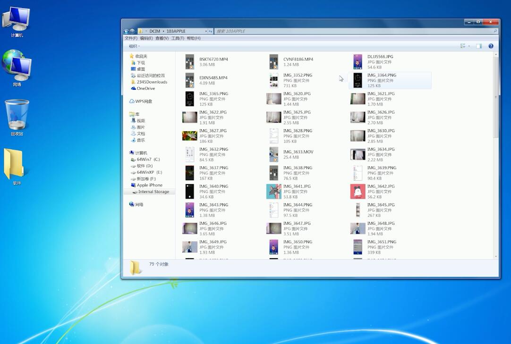The height and width of the screenshot is (344, 511).
Task: Select the IMG_3627.JPG thumbnail
Action: tap(190, 136)
